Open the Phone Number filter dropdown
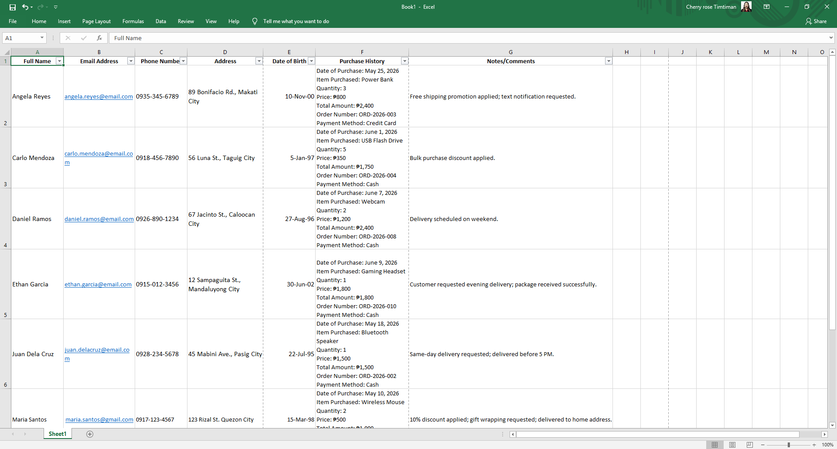 click(x=183, y=61)
